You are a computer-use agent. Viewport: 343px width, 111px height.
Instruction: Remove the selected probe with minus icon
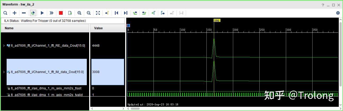tap(24, 13)
